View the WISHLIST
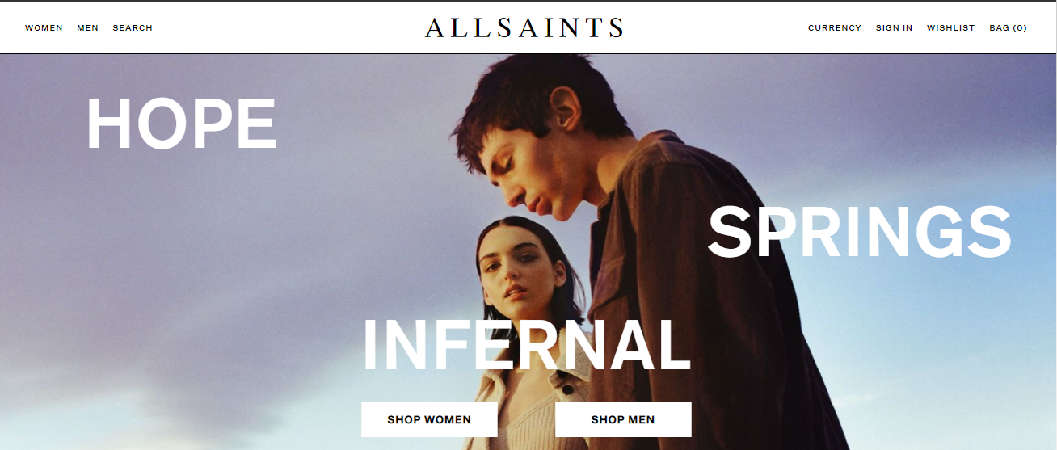The image size is (1057, 450). [950, 27]
